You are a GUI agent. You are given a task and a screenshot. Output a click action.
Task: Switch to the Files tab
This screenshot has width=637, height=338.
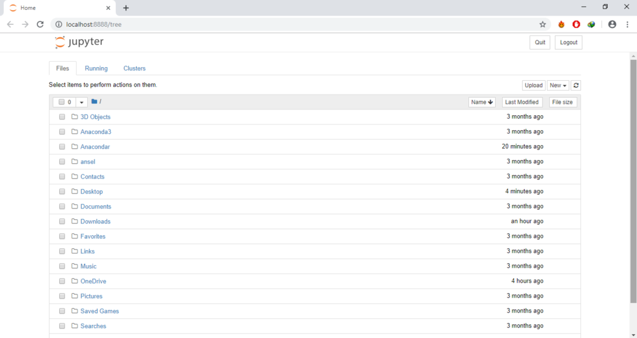coord(63,68)
